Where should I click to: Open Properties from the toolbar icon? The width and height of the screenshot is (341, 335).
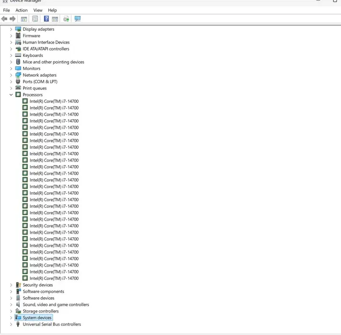[x=35, y=19]
